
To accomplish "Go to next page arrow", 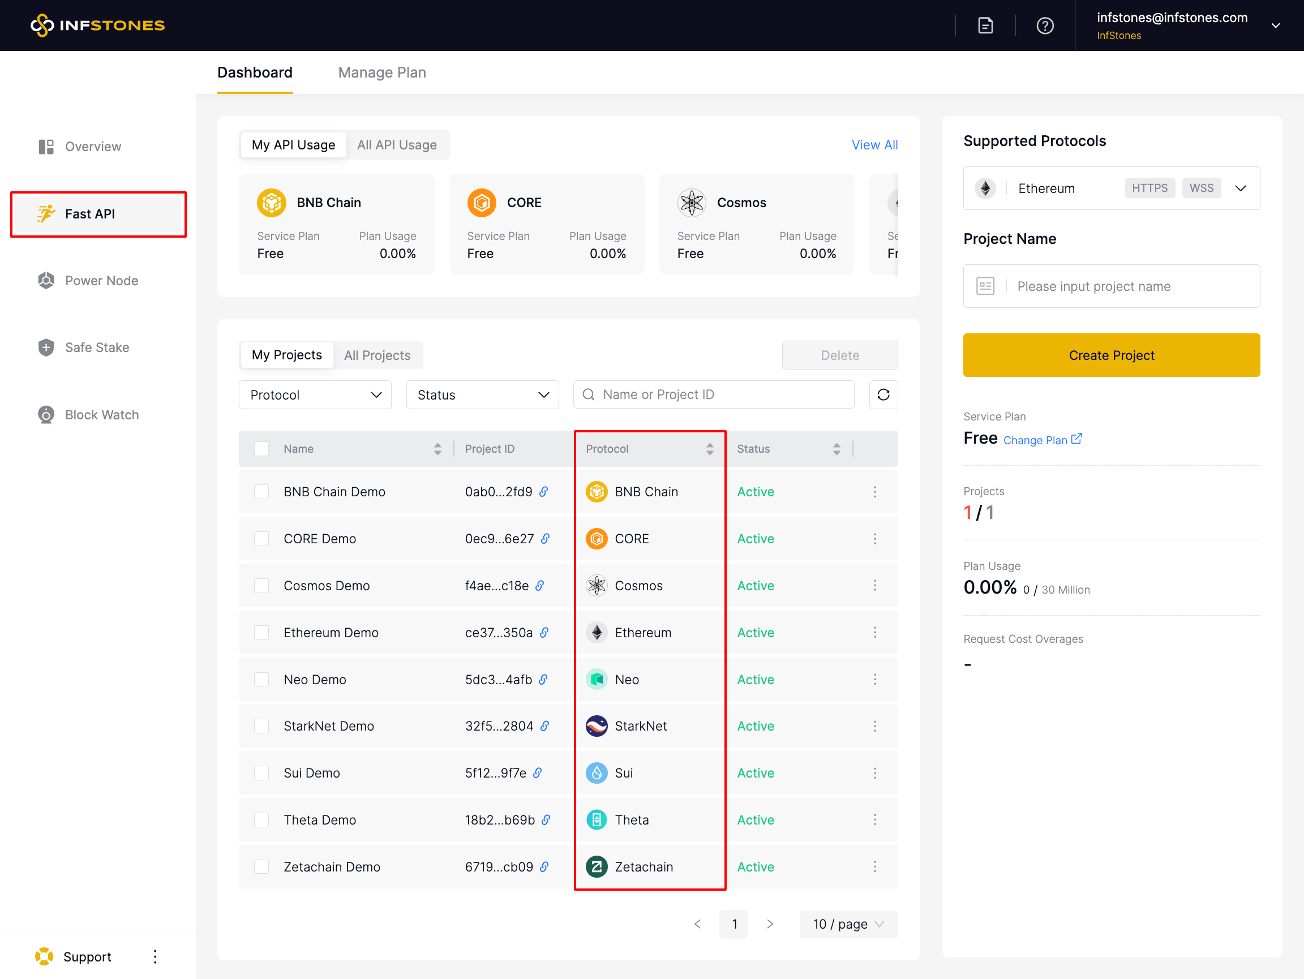I will (x=770, y=924).
